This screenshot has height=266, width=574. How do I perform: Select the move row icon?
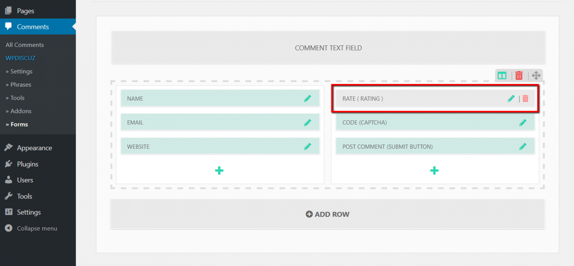point(536,75)
